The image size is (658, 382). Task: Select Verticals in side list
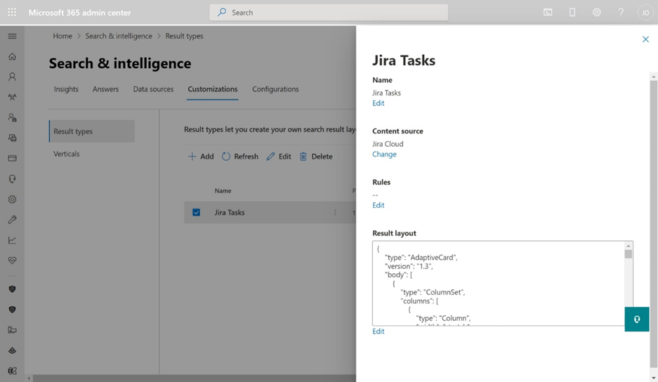(x=66, y=154)
